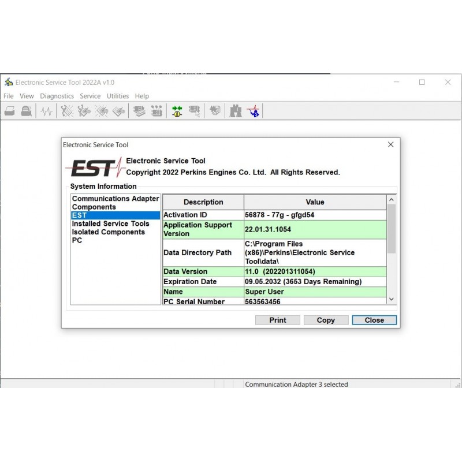462x462 pixels.
Task: Click the red and blue technician icon
Action: 254,111
